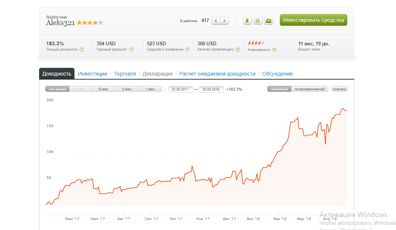Click the +183.3% period return label

[234, 89]
